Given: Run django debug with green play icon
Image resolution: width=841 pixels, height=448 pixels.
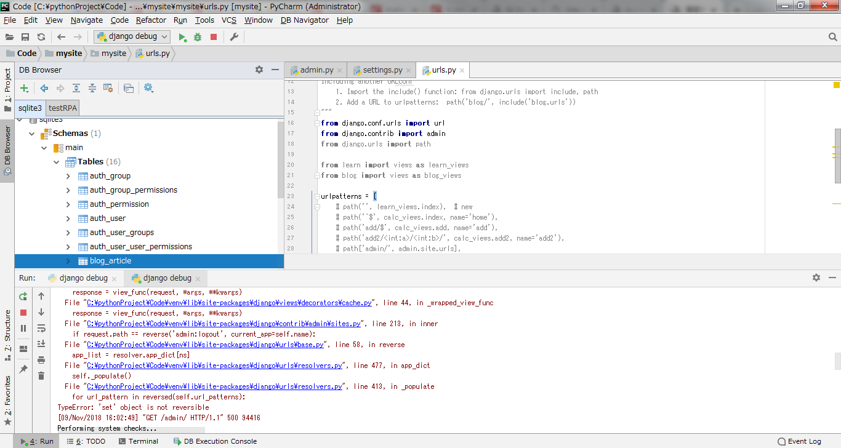Looking at the screenshot, I should (182, 37).
